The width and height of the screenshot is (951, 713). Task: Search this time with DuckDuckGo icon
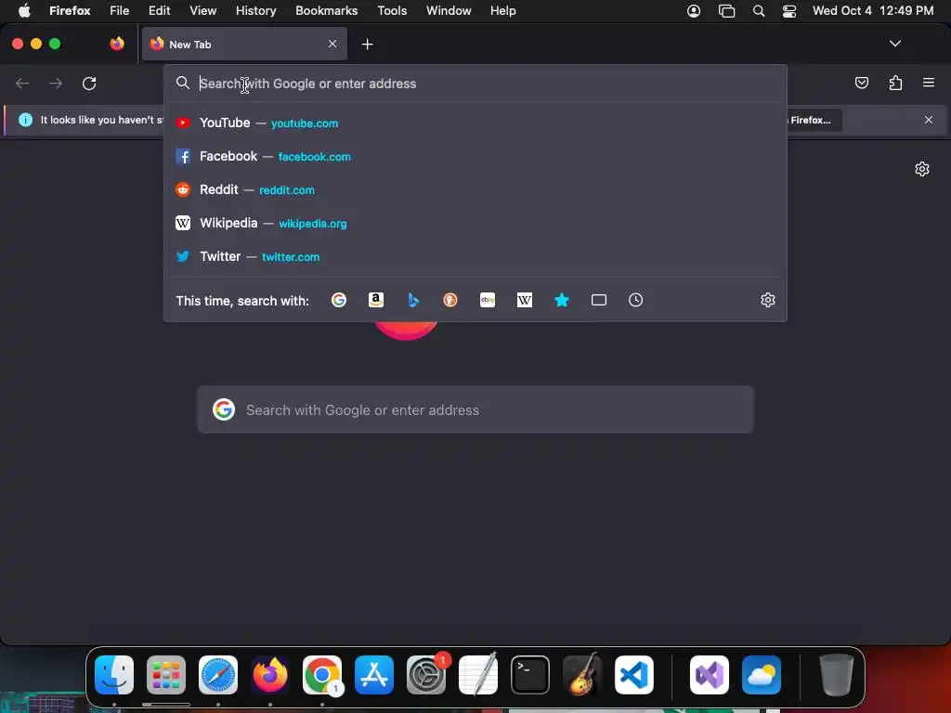pos(450,300)
